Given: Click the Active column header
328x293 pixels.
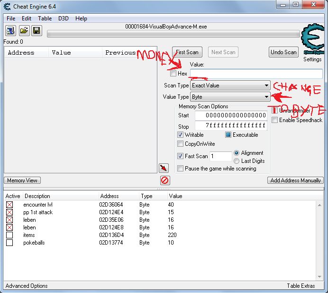Looking at the screenshot, I should click(13, 196).
